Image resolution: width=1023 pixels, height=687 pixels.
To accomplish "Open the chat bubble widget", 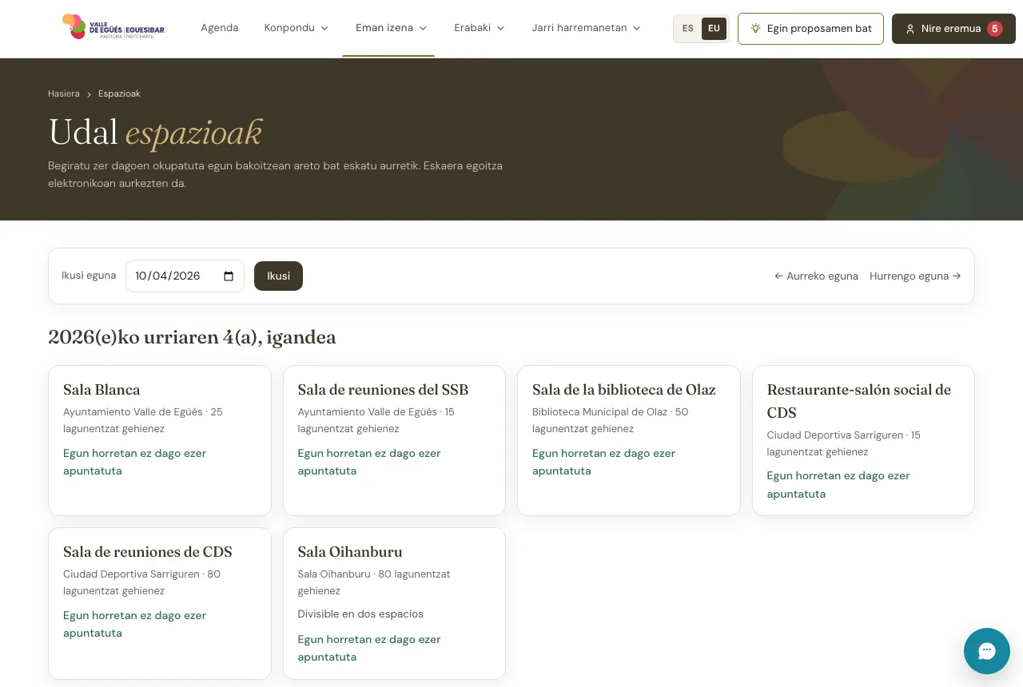I will (987, 651).
